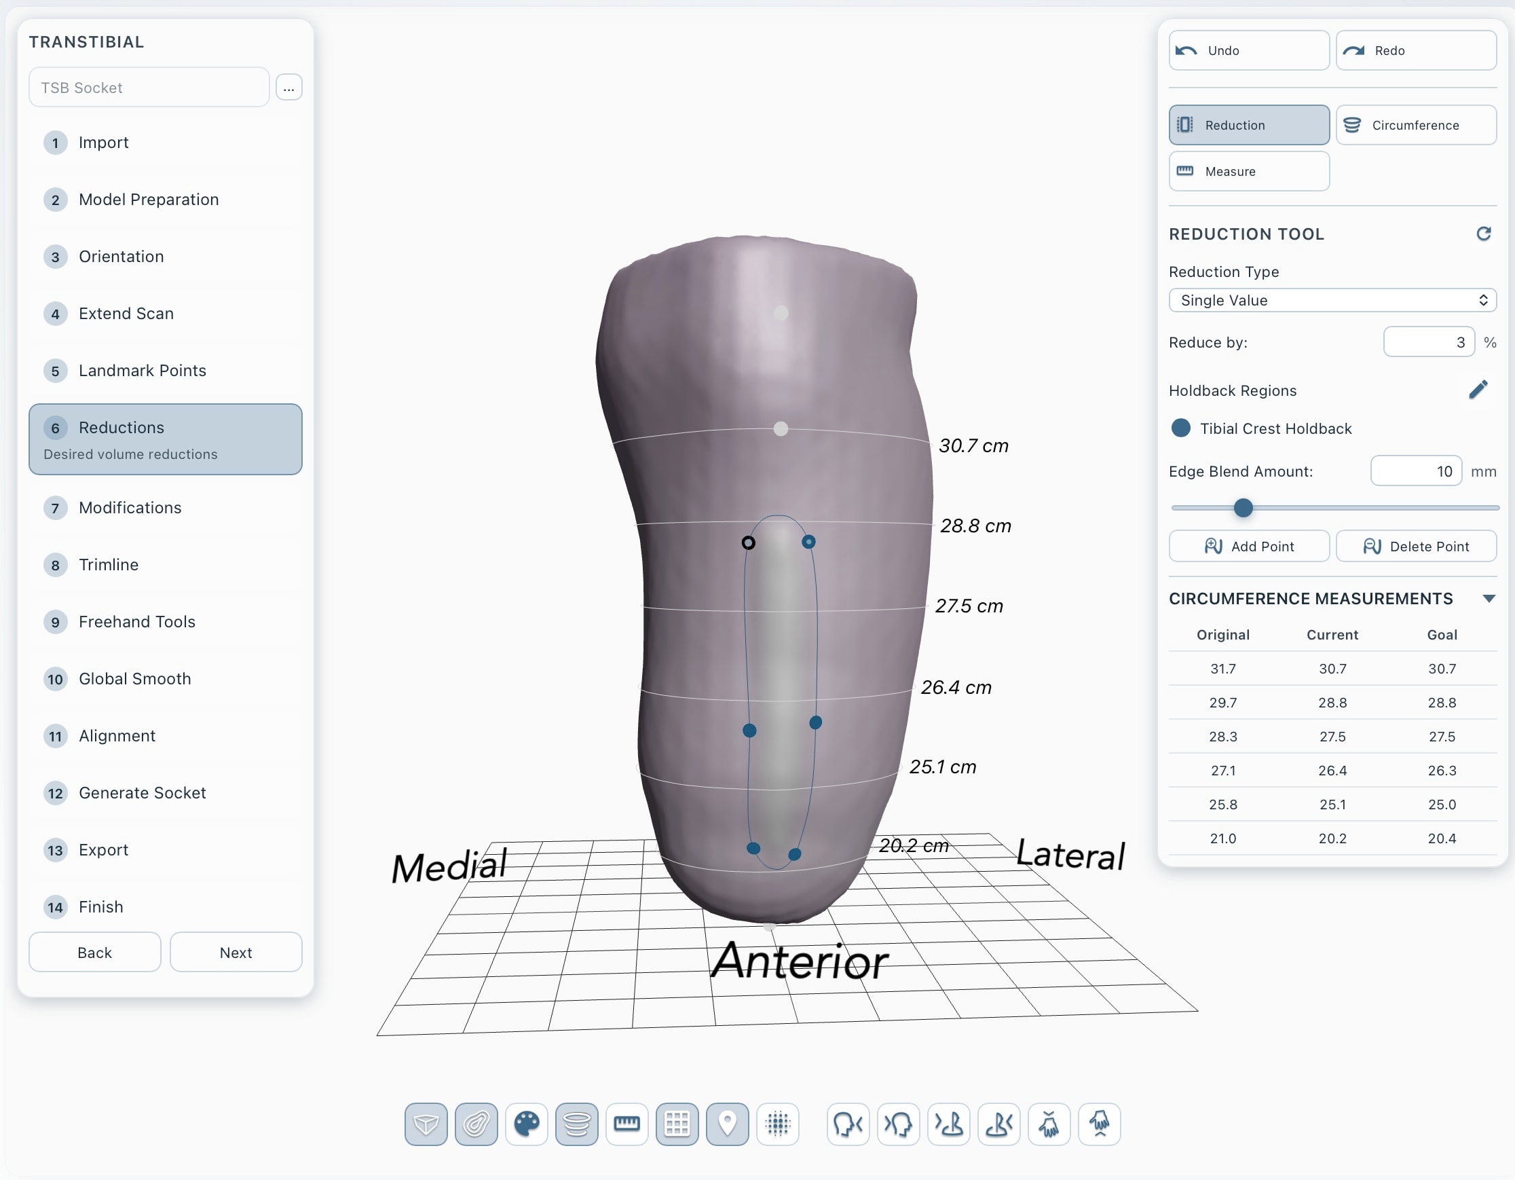The height and width of the screenshot is (1180, 1515).
Task: Toggle the contour lines display icon
Action: click(x=476, y=1123)
